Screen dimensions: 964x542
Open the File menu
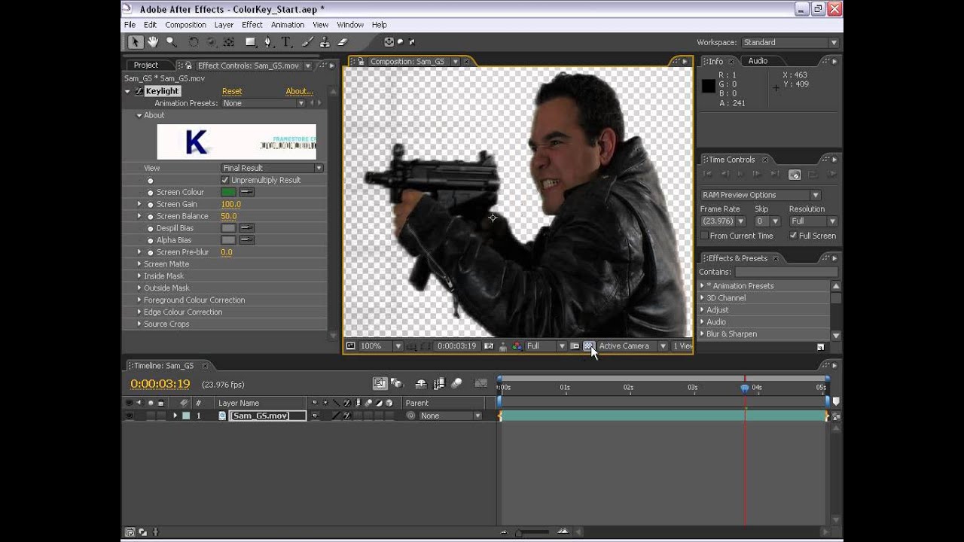click(130, 25)
